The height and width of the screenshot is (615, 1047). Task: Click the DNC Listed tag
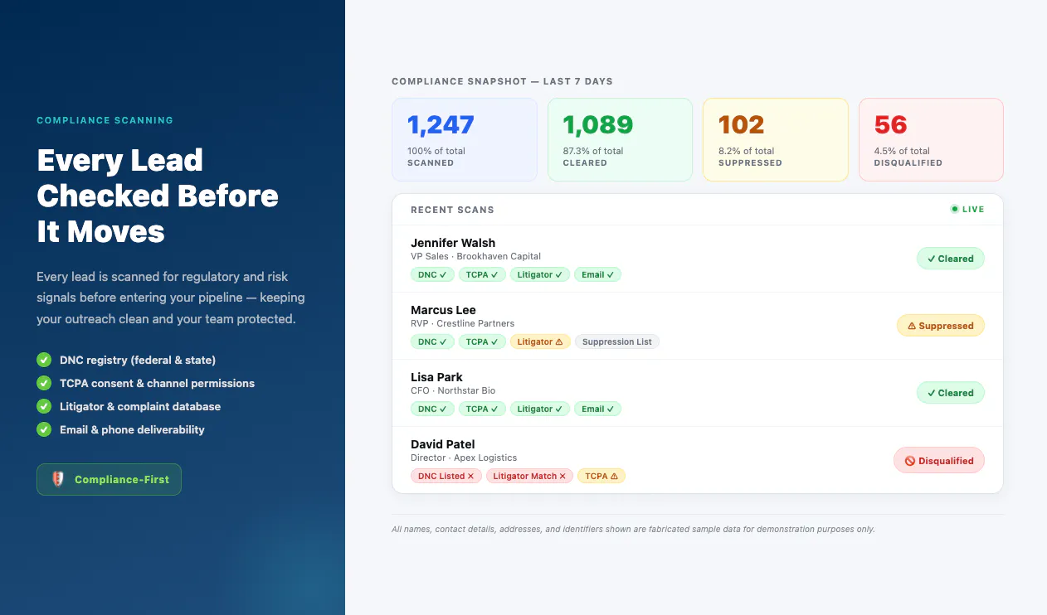446,476
